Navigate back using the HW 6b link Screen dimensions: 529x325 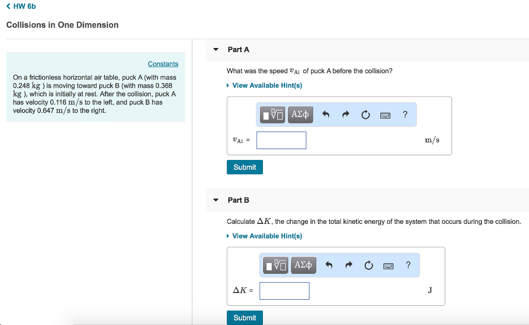(x=21, y=6)
